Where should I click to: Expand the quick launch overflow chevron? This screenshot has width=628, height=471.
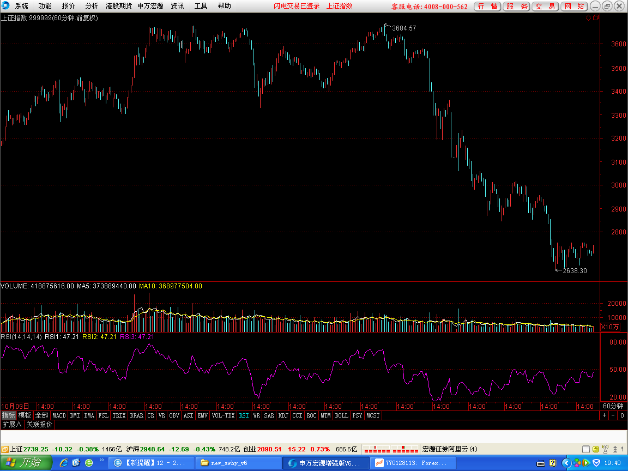point(101,460)
